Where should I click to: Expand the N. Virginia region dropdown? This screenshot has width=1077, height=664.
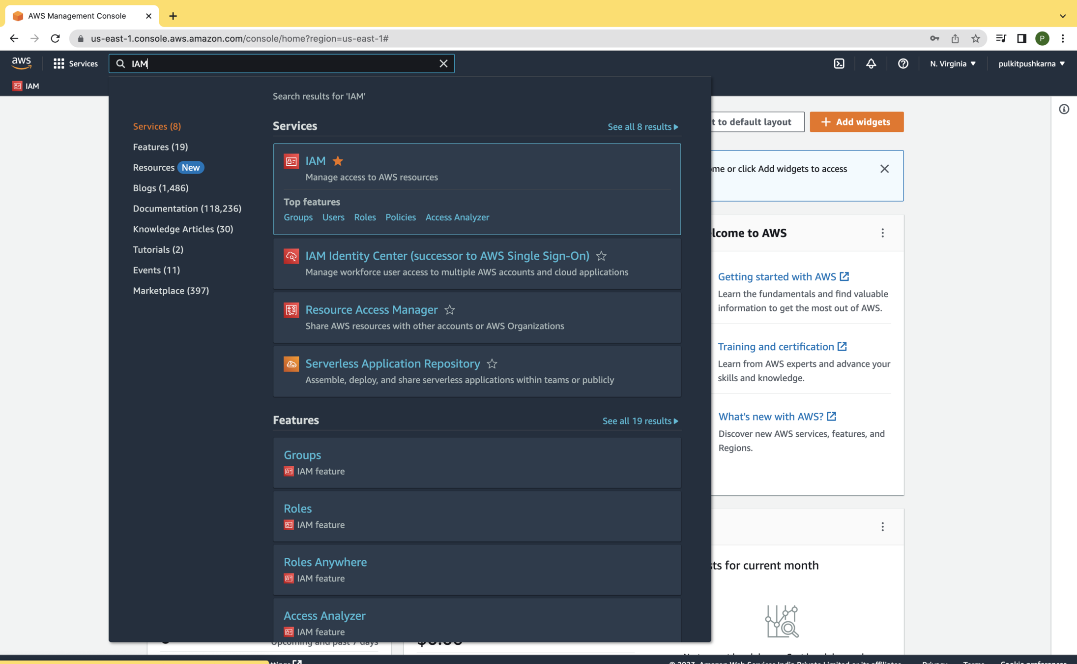pos(952,63)
